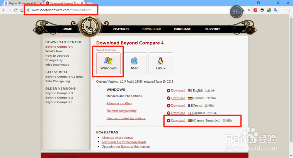Open the Chrome user profile icon
The image size is (293, 158).
coord(258,3)
